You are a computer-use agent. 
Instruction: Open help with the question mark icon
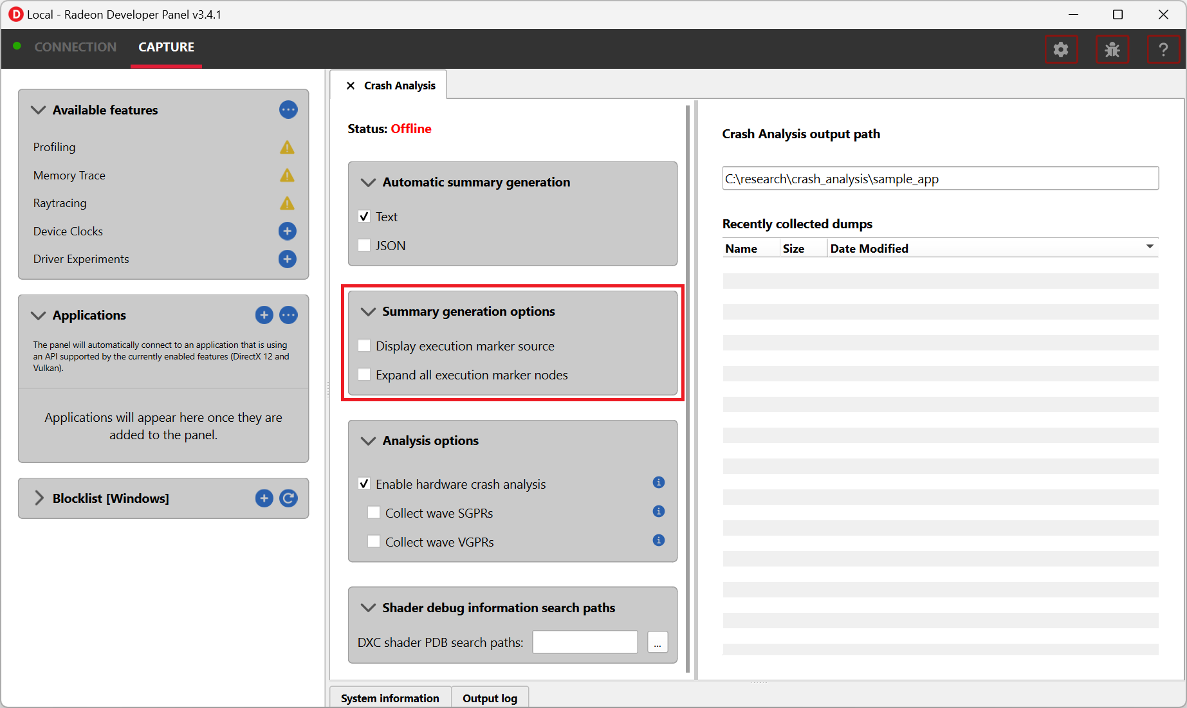(1163, 50)
